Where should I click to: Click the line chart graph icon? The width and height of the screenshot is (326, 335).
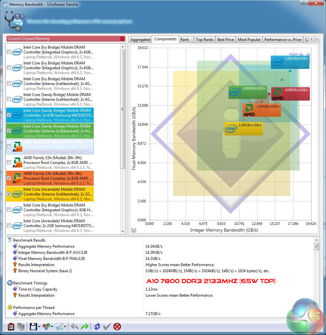click(x=59, y=326)
